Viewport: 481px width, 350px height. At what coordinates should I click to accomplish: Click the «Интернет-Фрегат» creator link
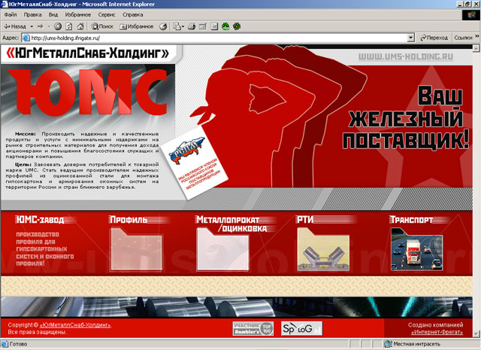point(437,332)
